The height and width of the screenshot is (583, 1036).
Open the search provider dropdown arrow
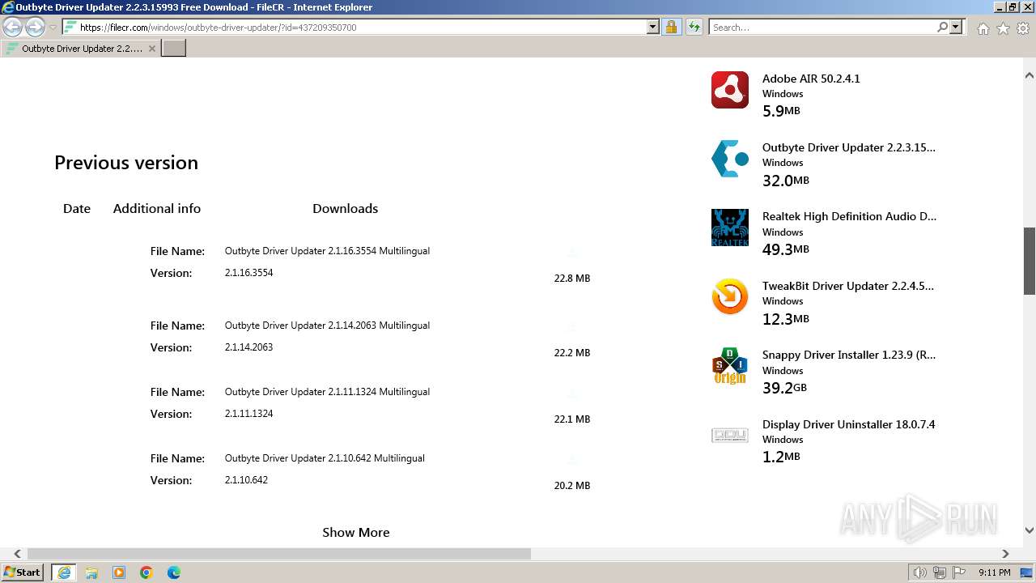tap(956, 27)
